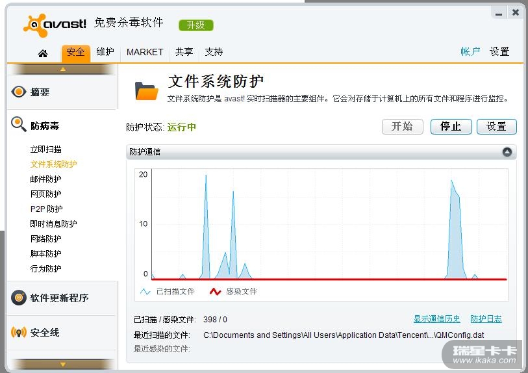Screen dimensions: 528x373
Task: Open the 维护 tab
Action: click(x=105, y=52)
